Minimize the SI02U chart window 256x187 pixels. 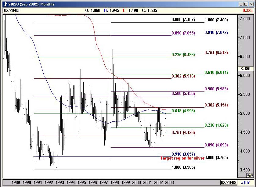(241, 4)
